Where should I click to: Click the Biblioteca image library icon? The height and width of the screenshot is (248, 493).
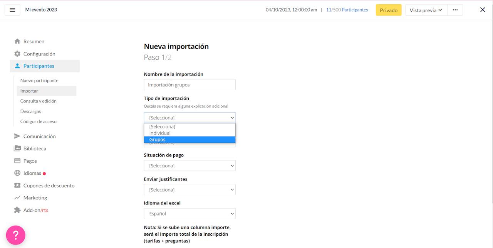[x=17, y=148]
